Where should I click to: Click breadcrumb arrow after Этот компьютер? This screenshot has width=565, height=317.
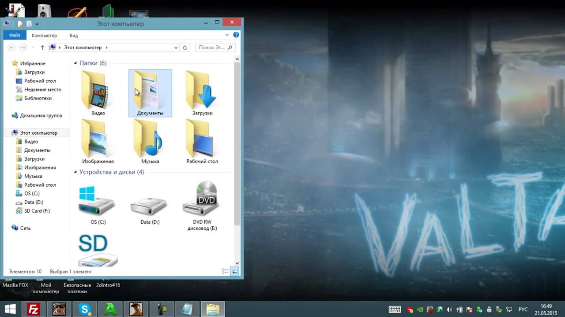(106, 48)
